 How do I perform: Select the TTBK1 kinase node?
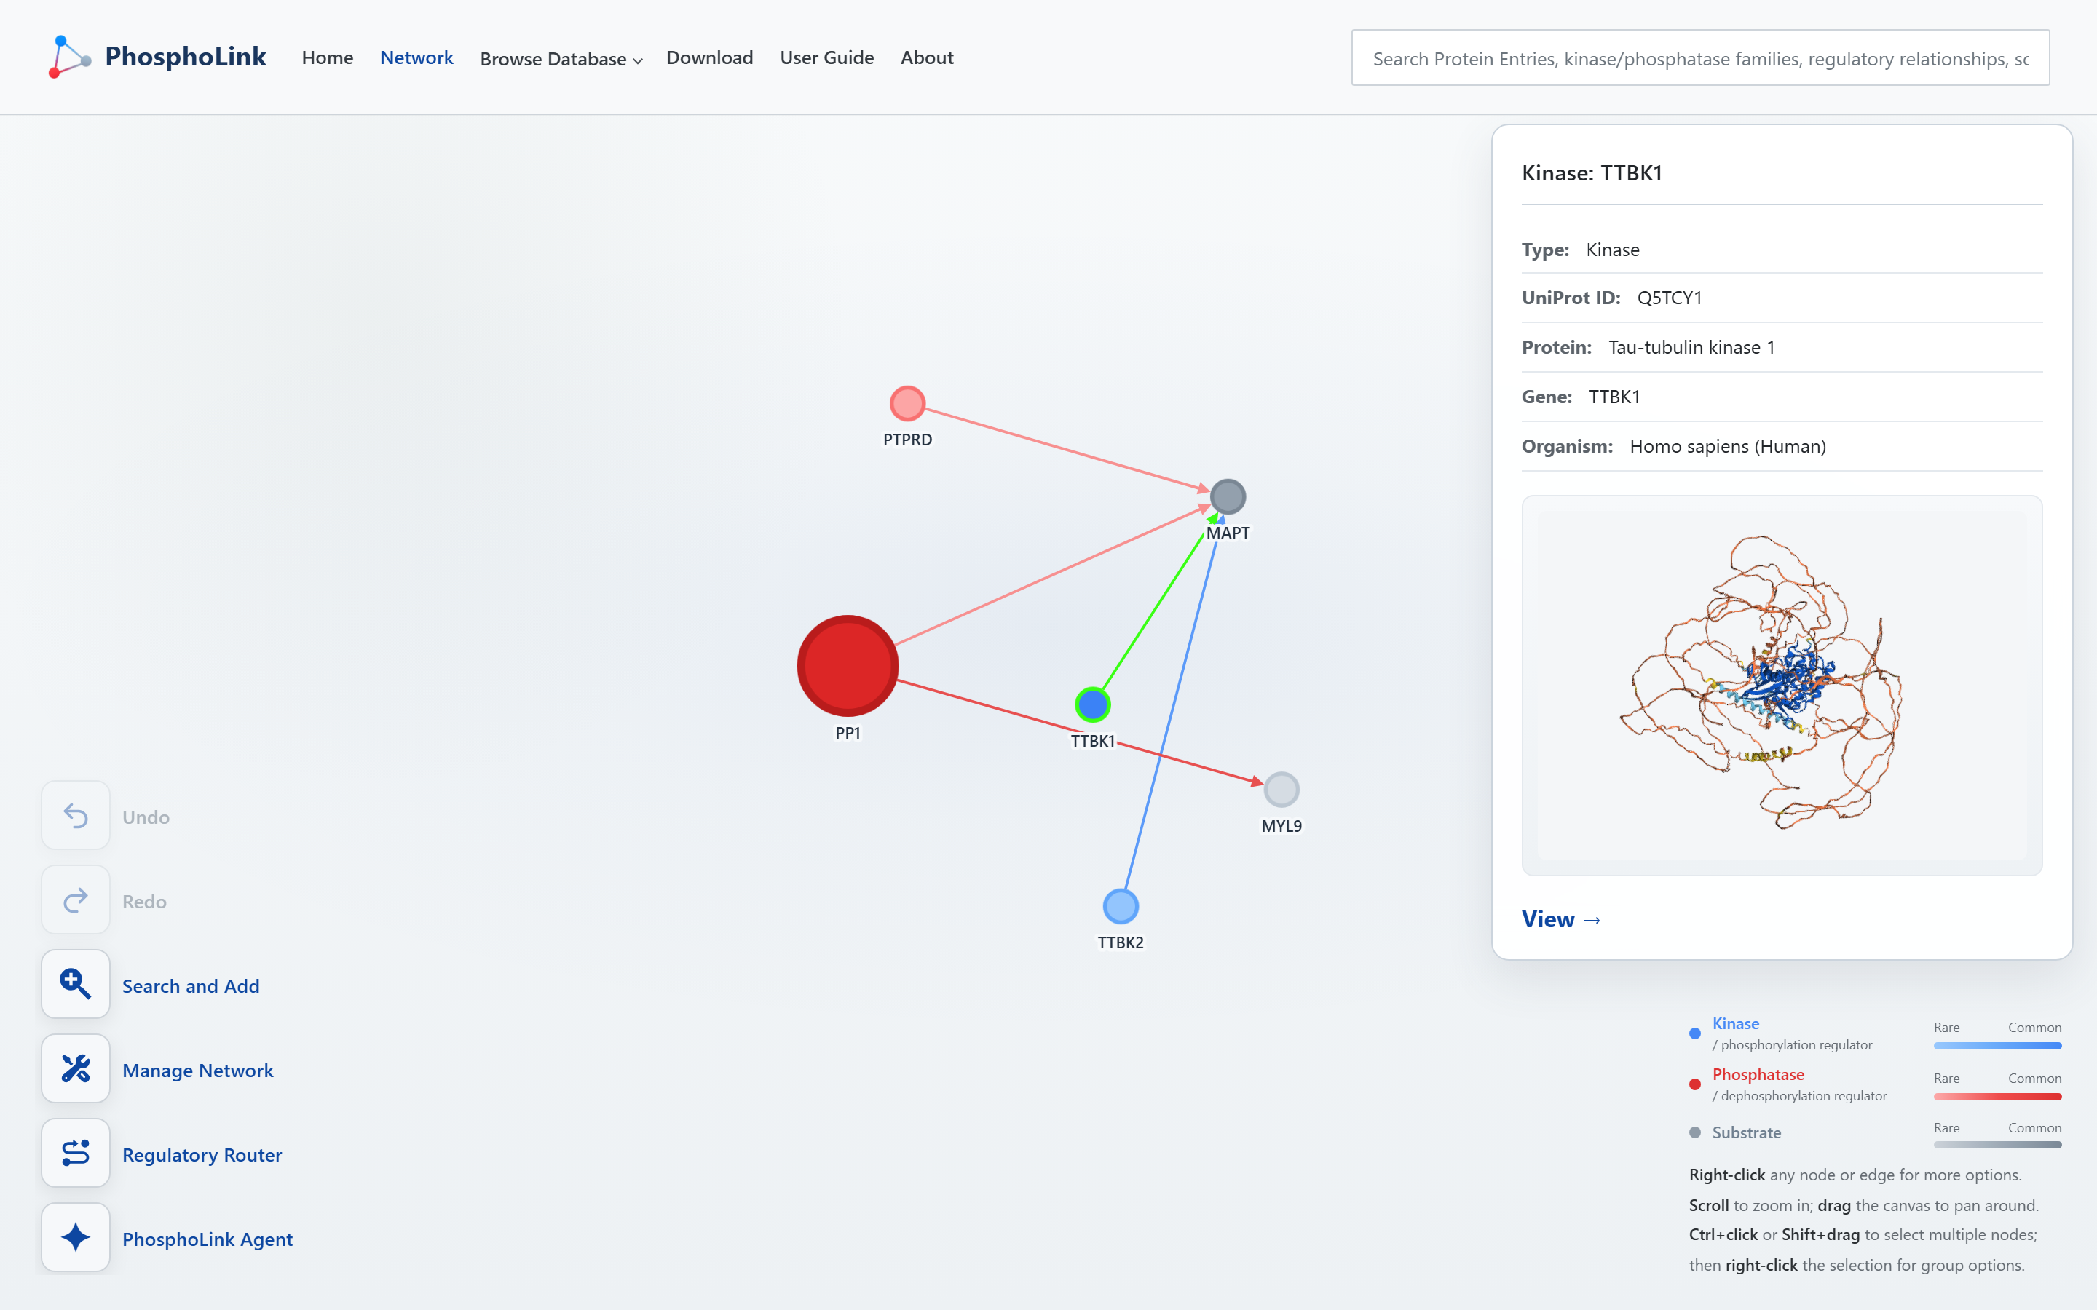click(x=1093, y=704)
